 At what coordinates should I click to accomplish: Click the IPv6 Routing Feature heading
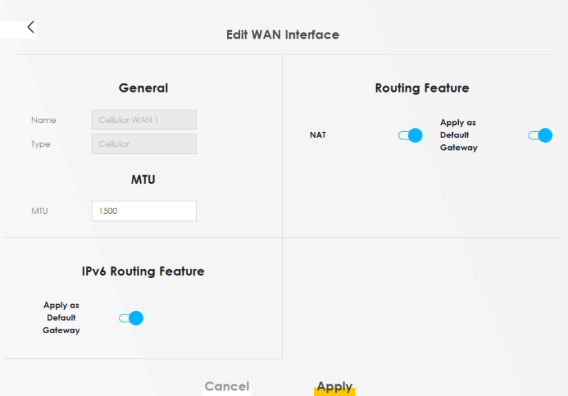pyautogui.click(x=143, y=271)
